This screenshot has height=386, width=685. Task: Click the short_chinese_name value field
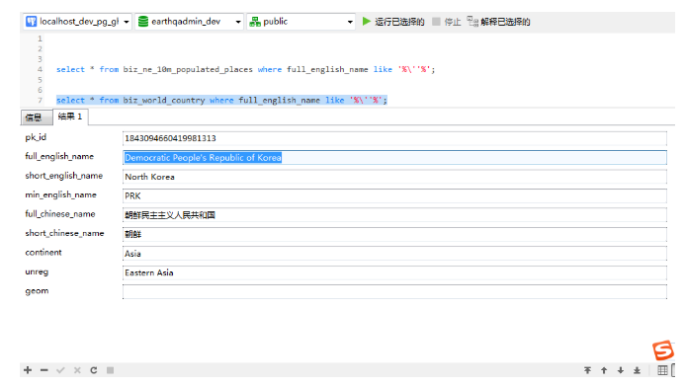tap(394, 234)
